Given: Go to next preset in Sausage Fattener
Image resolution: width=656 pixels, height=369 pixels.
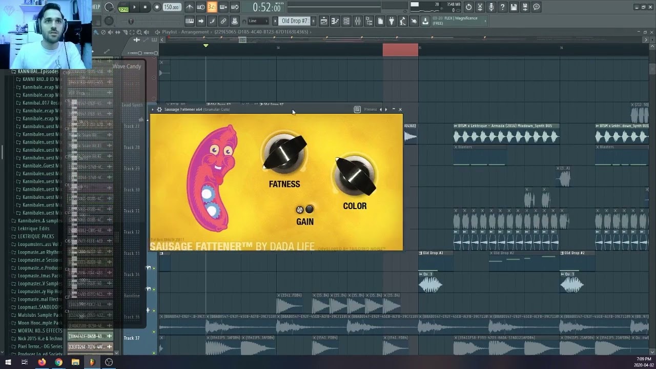Looking at the screenshot, I should pos(386,110).
